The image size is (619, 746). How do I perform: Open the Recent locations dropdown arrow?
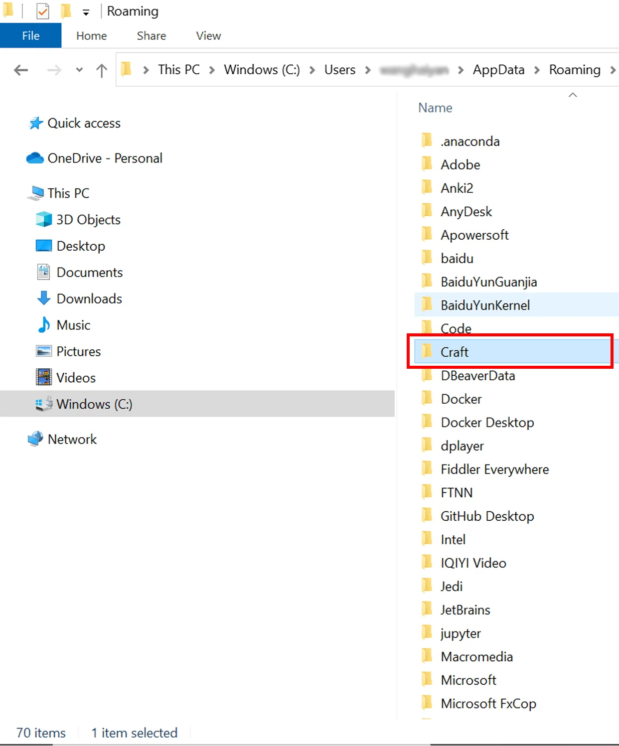pyautogui.click(x=79, y=70)
